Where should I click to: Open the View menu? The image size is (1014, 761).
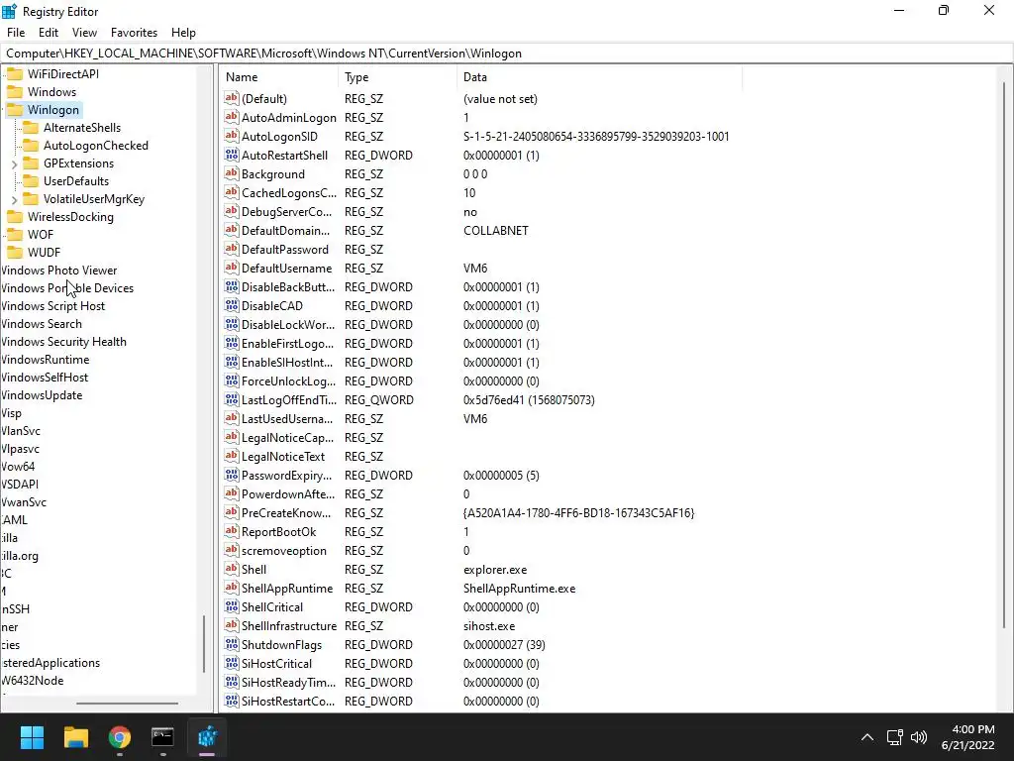85,33
